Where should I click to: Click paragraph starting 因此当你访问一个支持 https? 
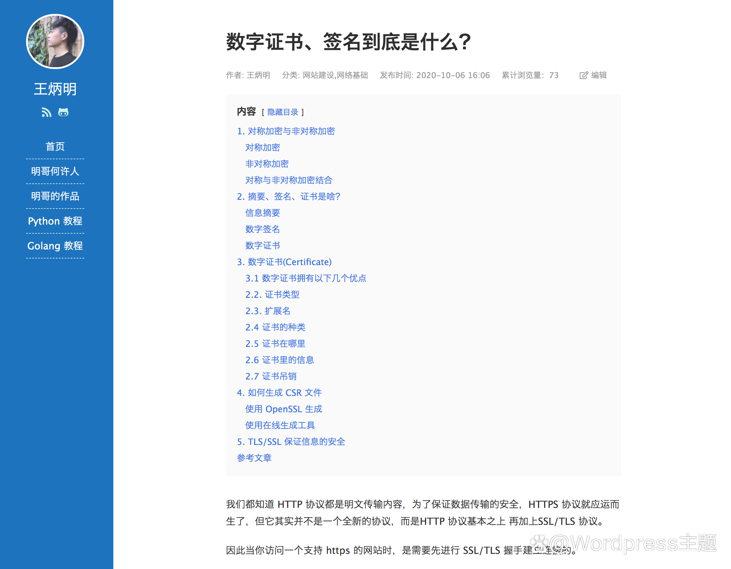point(402,550)
